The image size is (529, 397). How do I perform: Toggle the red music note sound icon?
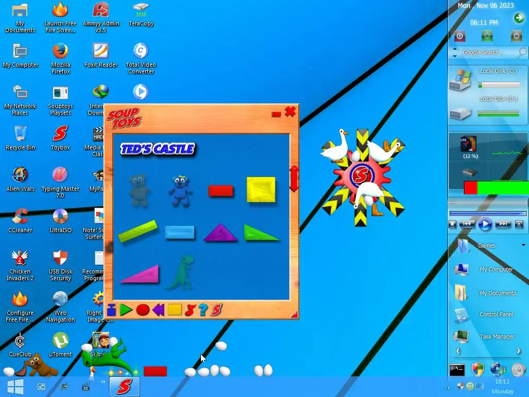click(190, 310)
